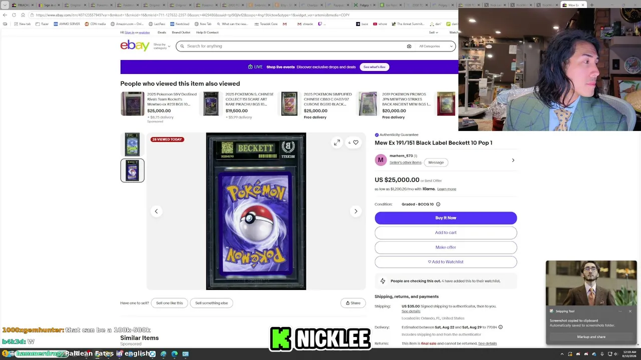Open image search camera icon in search bar
Viewport: 641px width, 360px height.
coord(409,46)
